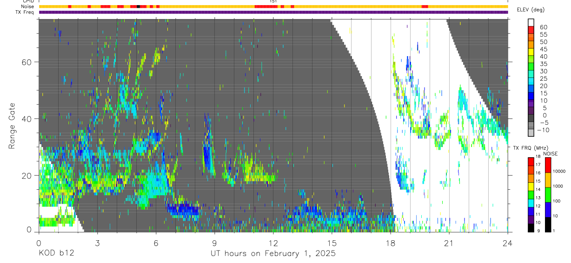The width and height of the screenshot is (571, 263).
Task: Click the cyan 12–13 MHz swatch in TX FRQ legend
Action: point(531,203)
